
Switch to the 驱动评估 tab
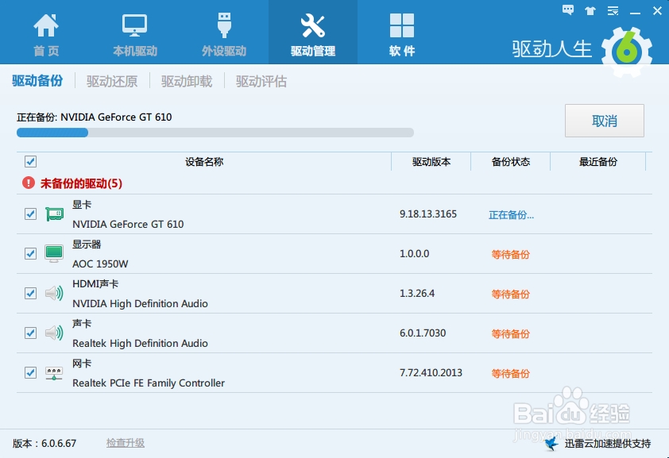tap(261, 81)
